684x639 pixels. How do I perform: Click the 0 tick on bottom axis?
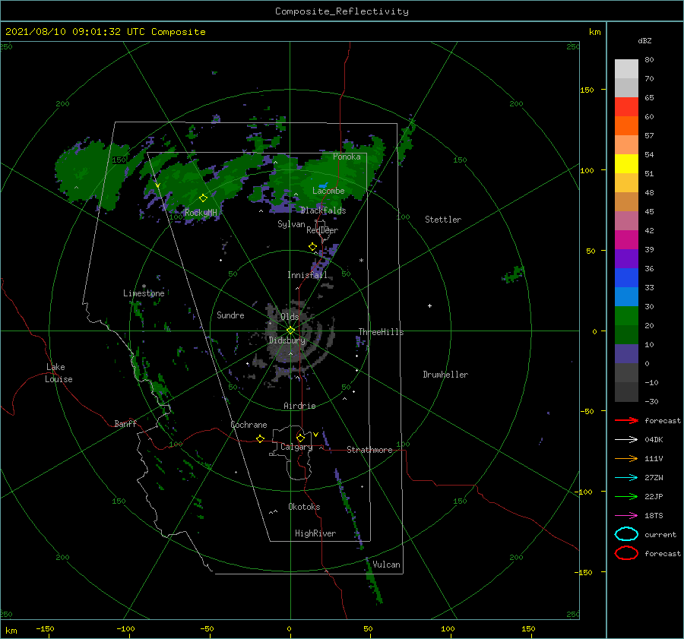click(x=289, y=628)
